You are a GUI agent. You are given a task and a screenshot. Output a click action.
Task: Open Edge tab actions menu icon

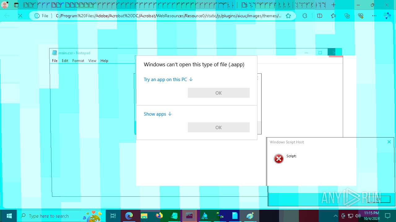click(16, 5)
